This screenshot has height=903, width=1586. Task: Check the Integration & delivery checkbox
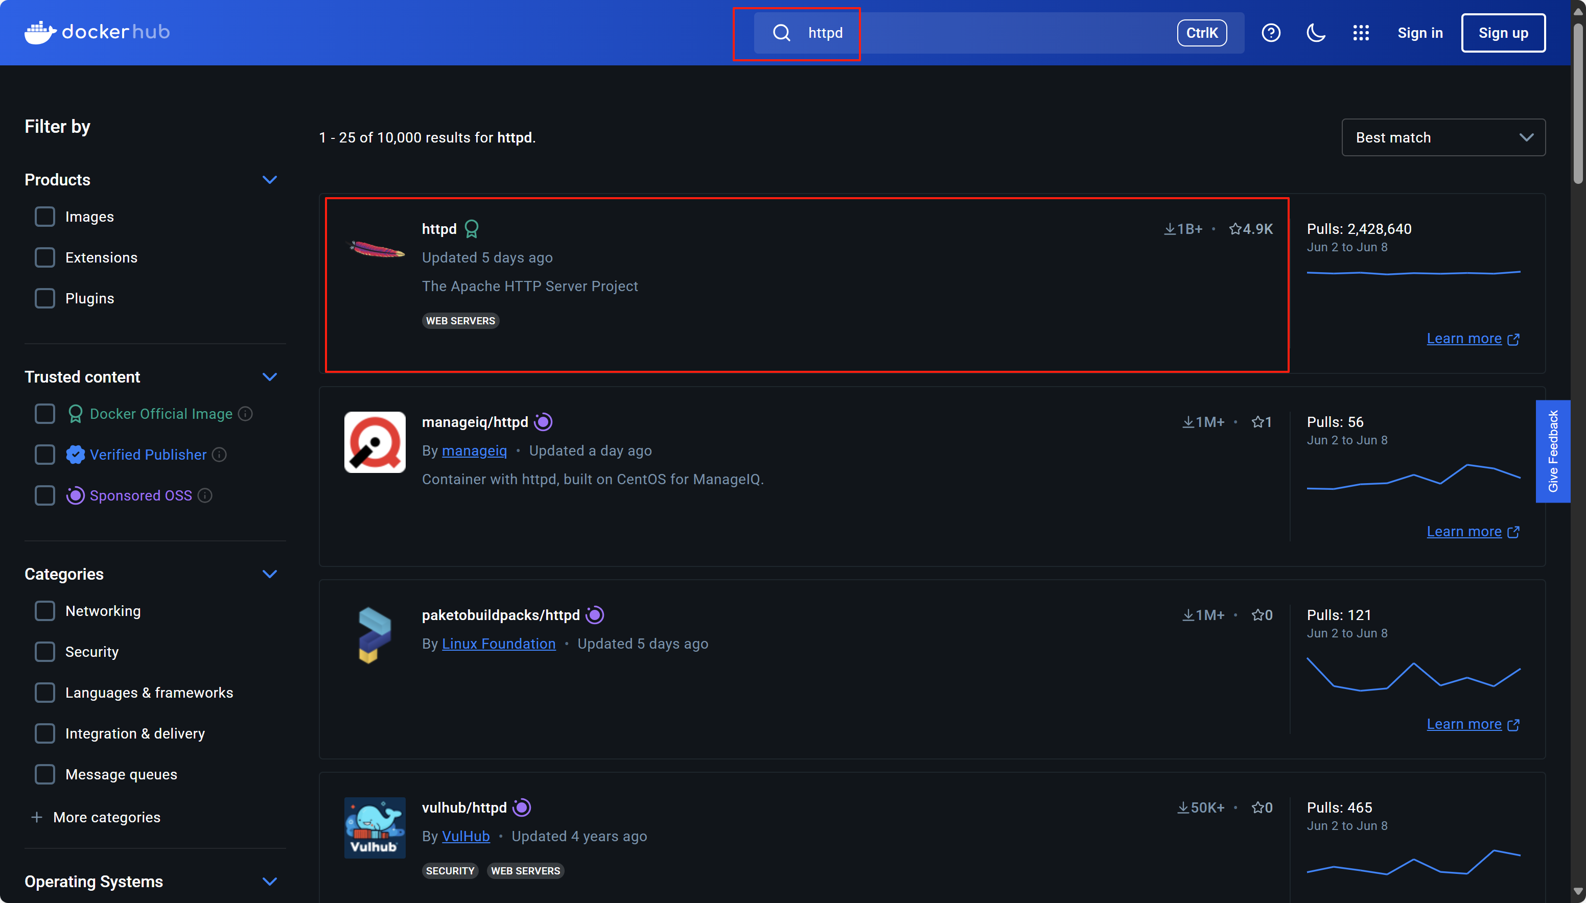click(x=44, y=733)
